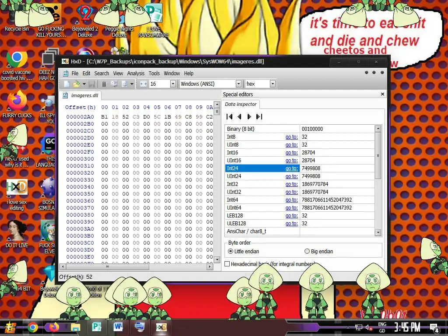This screenshot has width=448, height=336.
Task: Go to next byte in Data inspector
Action: coord(249,116)
